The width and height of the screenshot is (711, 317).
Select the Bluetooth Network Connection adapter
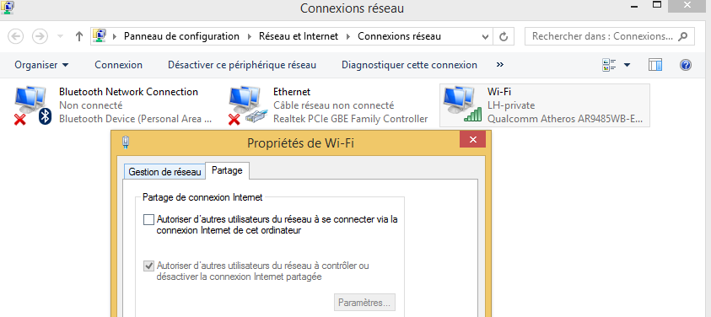[113, 105]
